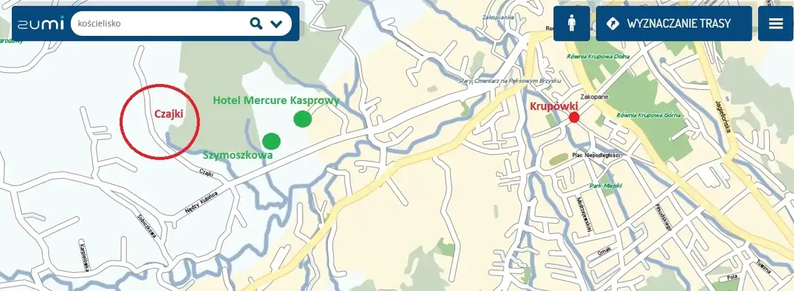
Task: Click the Park Miejski map label
Action: coord(605,185)
